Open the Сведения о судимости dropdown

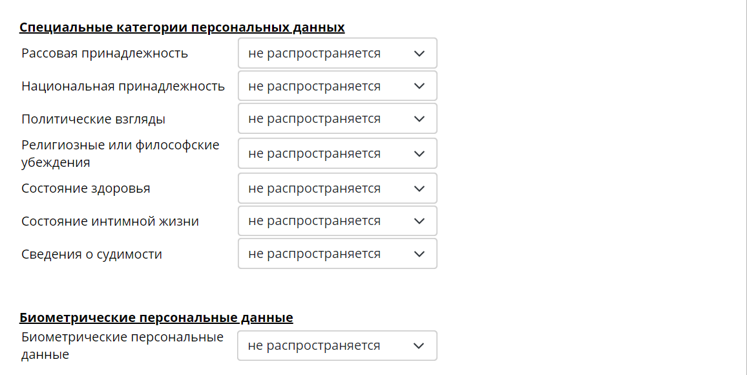click(x=323, y=254)
